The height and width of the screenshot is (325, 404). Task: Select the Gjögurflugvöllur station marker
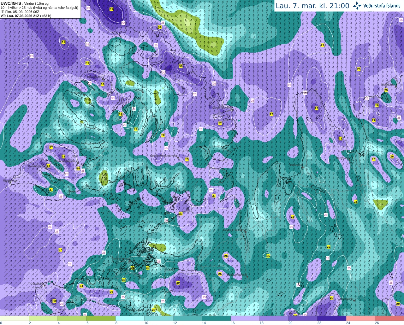232,110
